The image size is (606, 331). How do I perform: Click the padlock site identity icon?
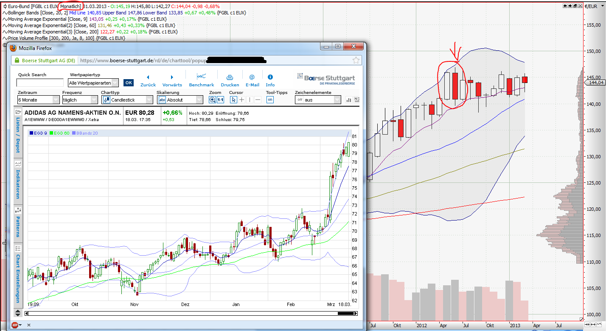pyautogui.click(x=16, y=61)
